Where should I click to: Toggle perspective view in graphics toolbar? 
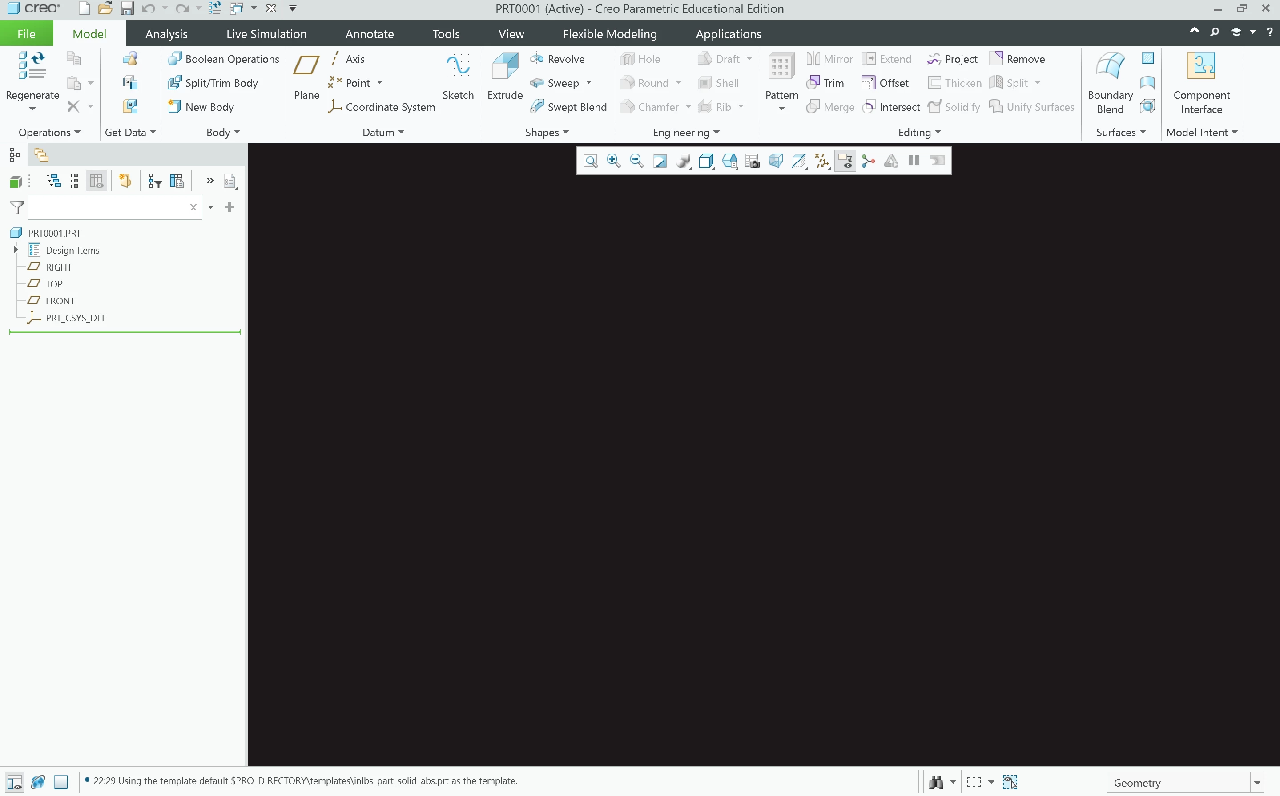(776, 161)
